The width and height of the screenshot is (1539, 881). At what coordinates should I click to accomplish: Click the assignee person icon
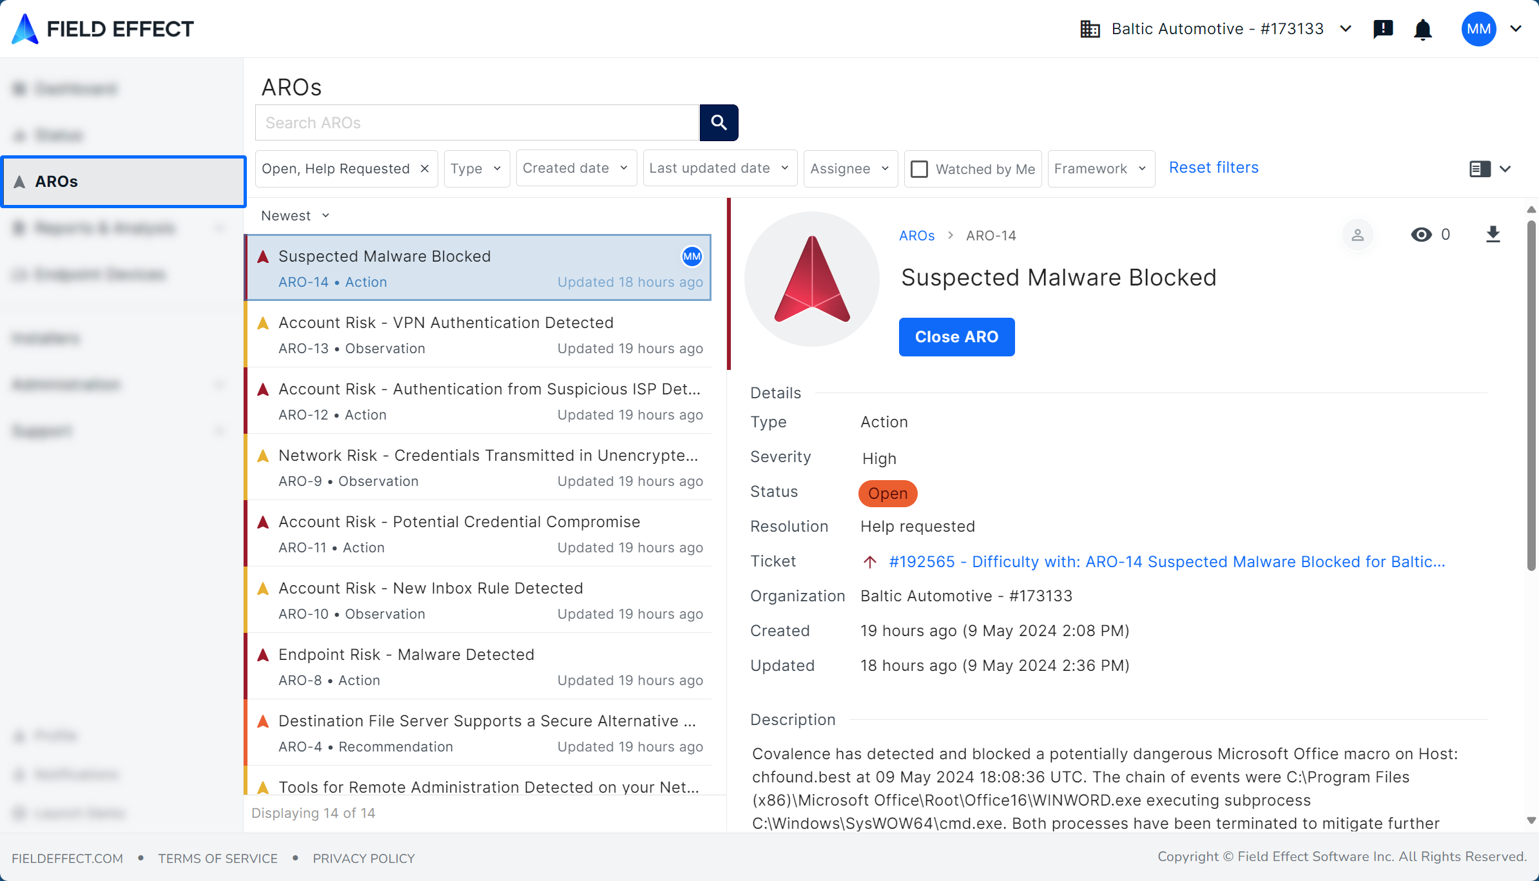click(1357, 235)
